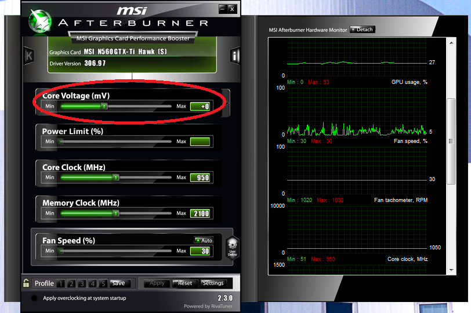Select profile slot 1

[61, 283]
